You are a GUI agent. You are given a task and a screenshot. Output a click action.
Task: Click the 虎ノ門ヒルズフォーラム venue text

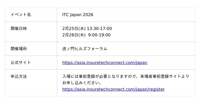pyautogui.click(x=85, y=49)
